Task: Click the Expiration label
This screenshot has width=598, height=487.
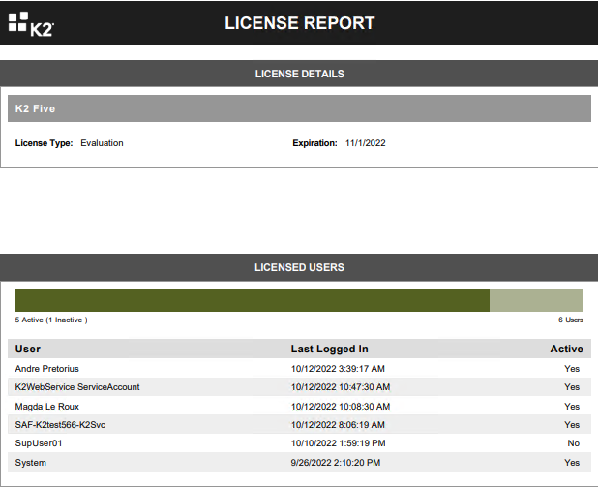Action: tap(315, 143)
